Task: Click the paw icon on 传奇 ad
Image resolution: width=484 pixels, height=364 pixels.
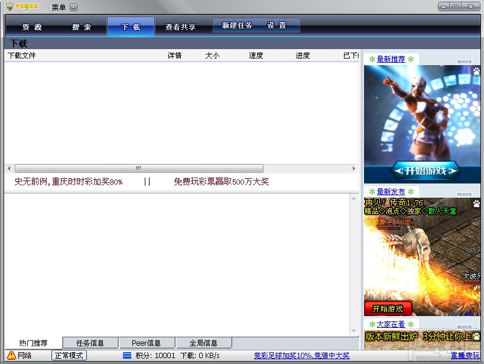Action: 476,203
